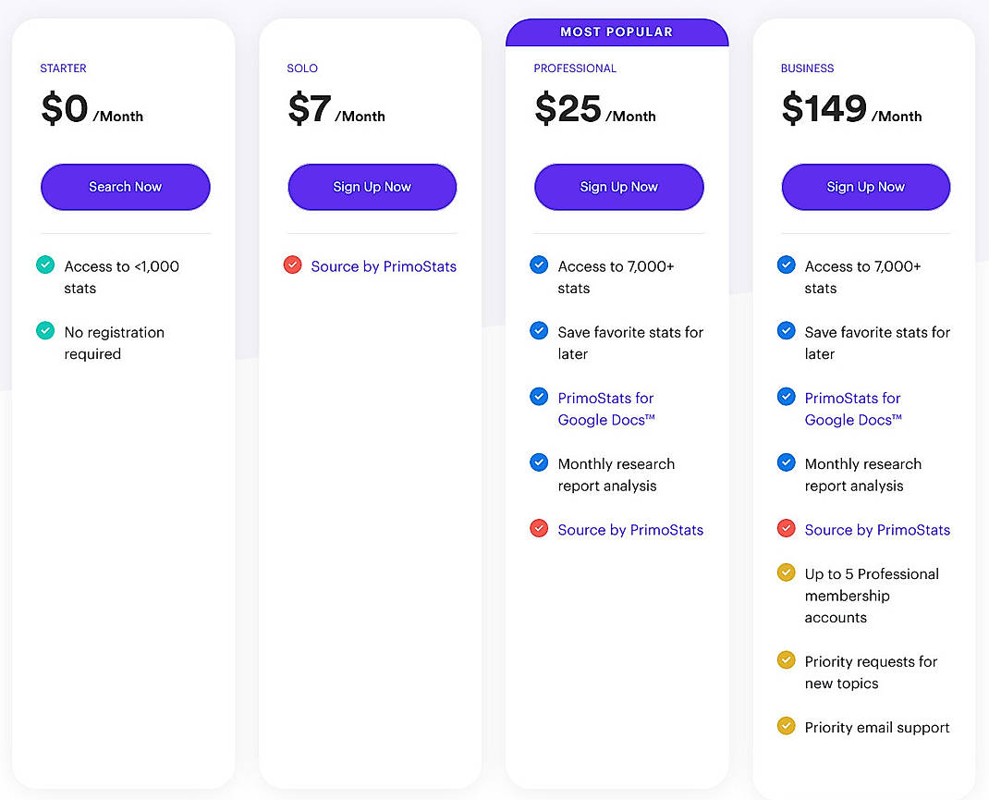Click the yellow icon beside "Priority email support"
The width and height of the screenshot is (989, 800).
tap(786, 725)
